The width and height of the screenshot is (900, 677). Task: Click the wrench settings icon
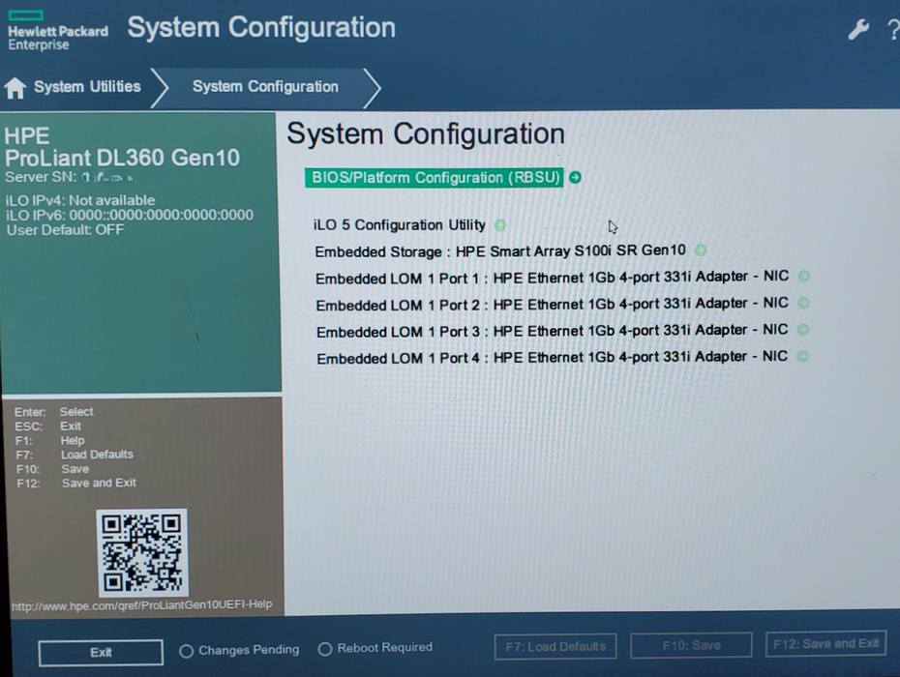click(x=858, y=29)
